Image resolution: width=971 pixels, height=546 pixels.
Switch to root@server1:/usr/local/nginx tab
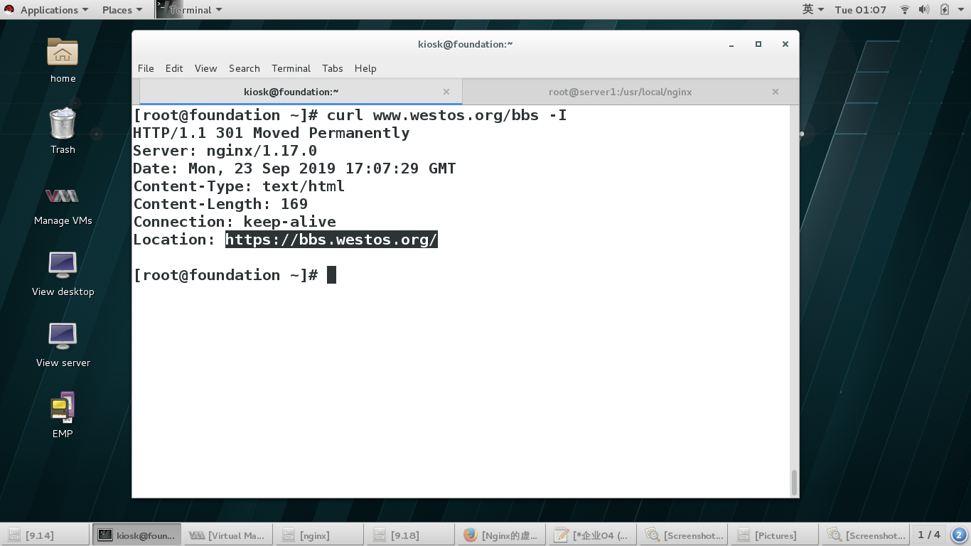click(x=620, y=92)
